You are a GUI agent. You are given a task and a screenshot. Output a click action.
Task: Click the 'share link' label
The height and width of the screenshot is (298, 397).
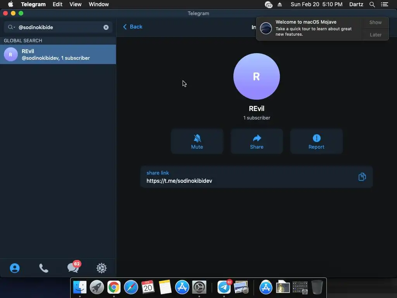click(157, 173)
